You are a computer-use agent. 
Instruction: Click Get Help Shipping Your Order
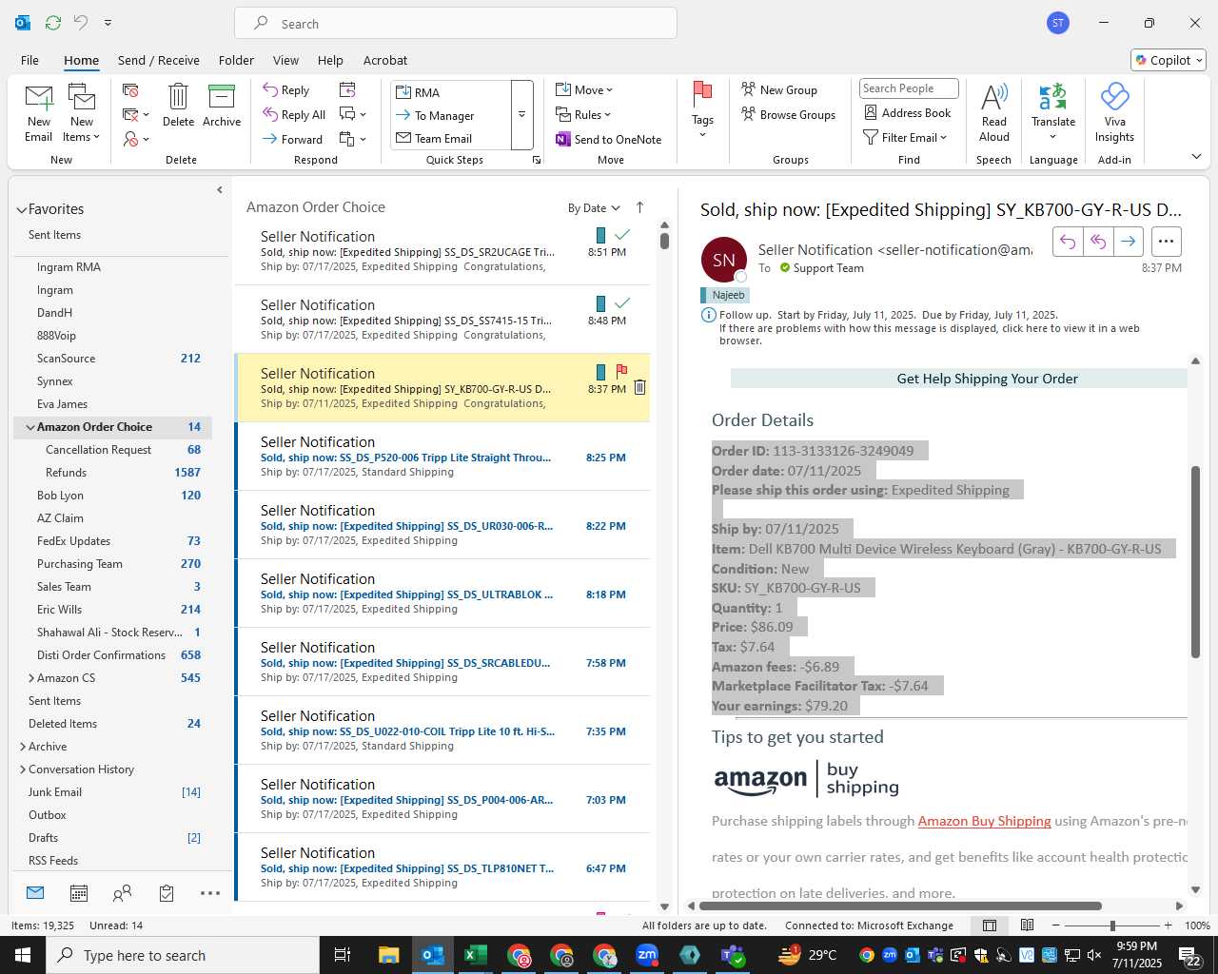tap(987, 379)
